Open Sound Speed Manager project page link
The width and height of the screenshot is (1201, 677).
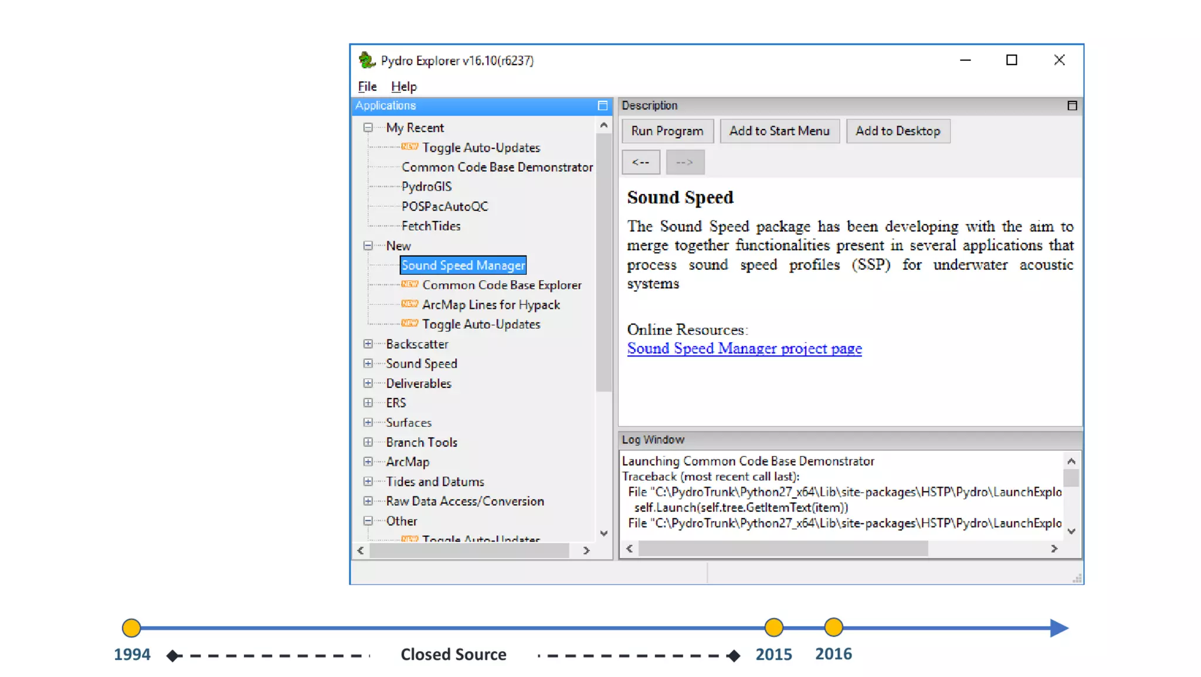(x=744, y=348)
